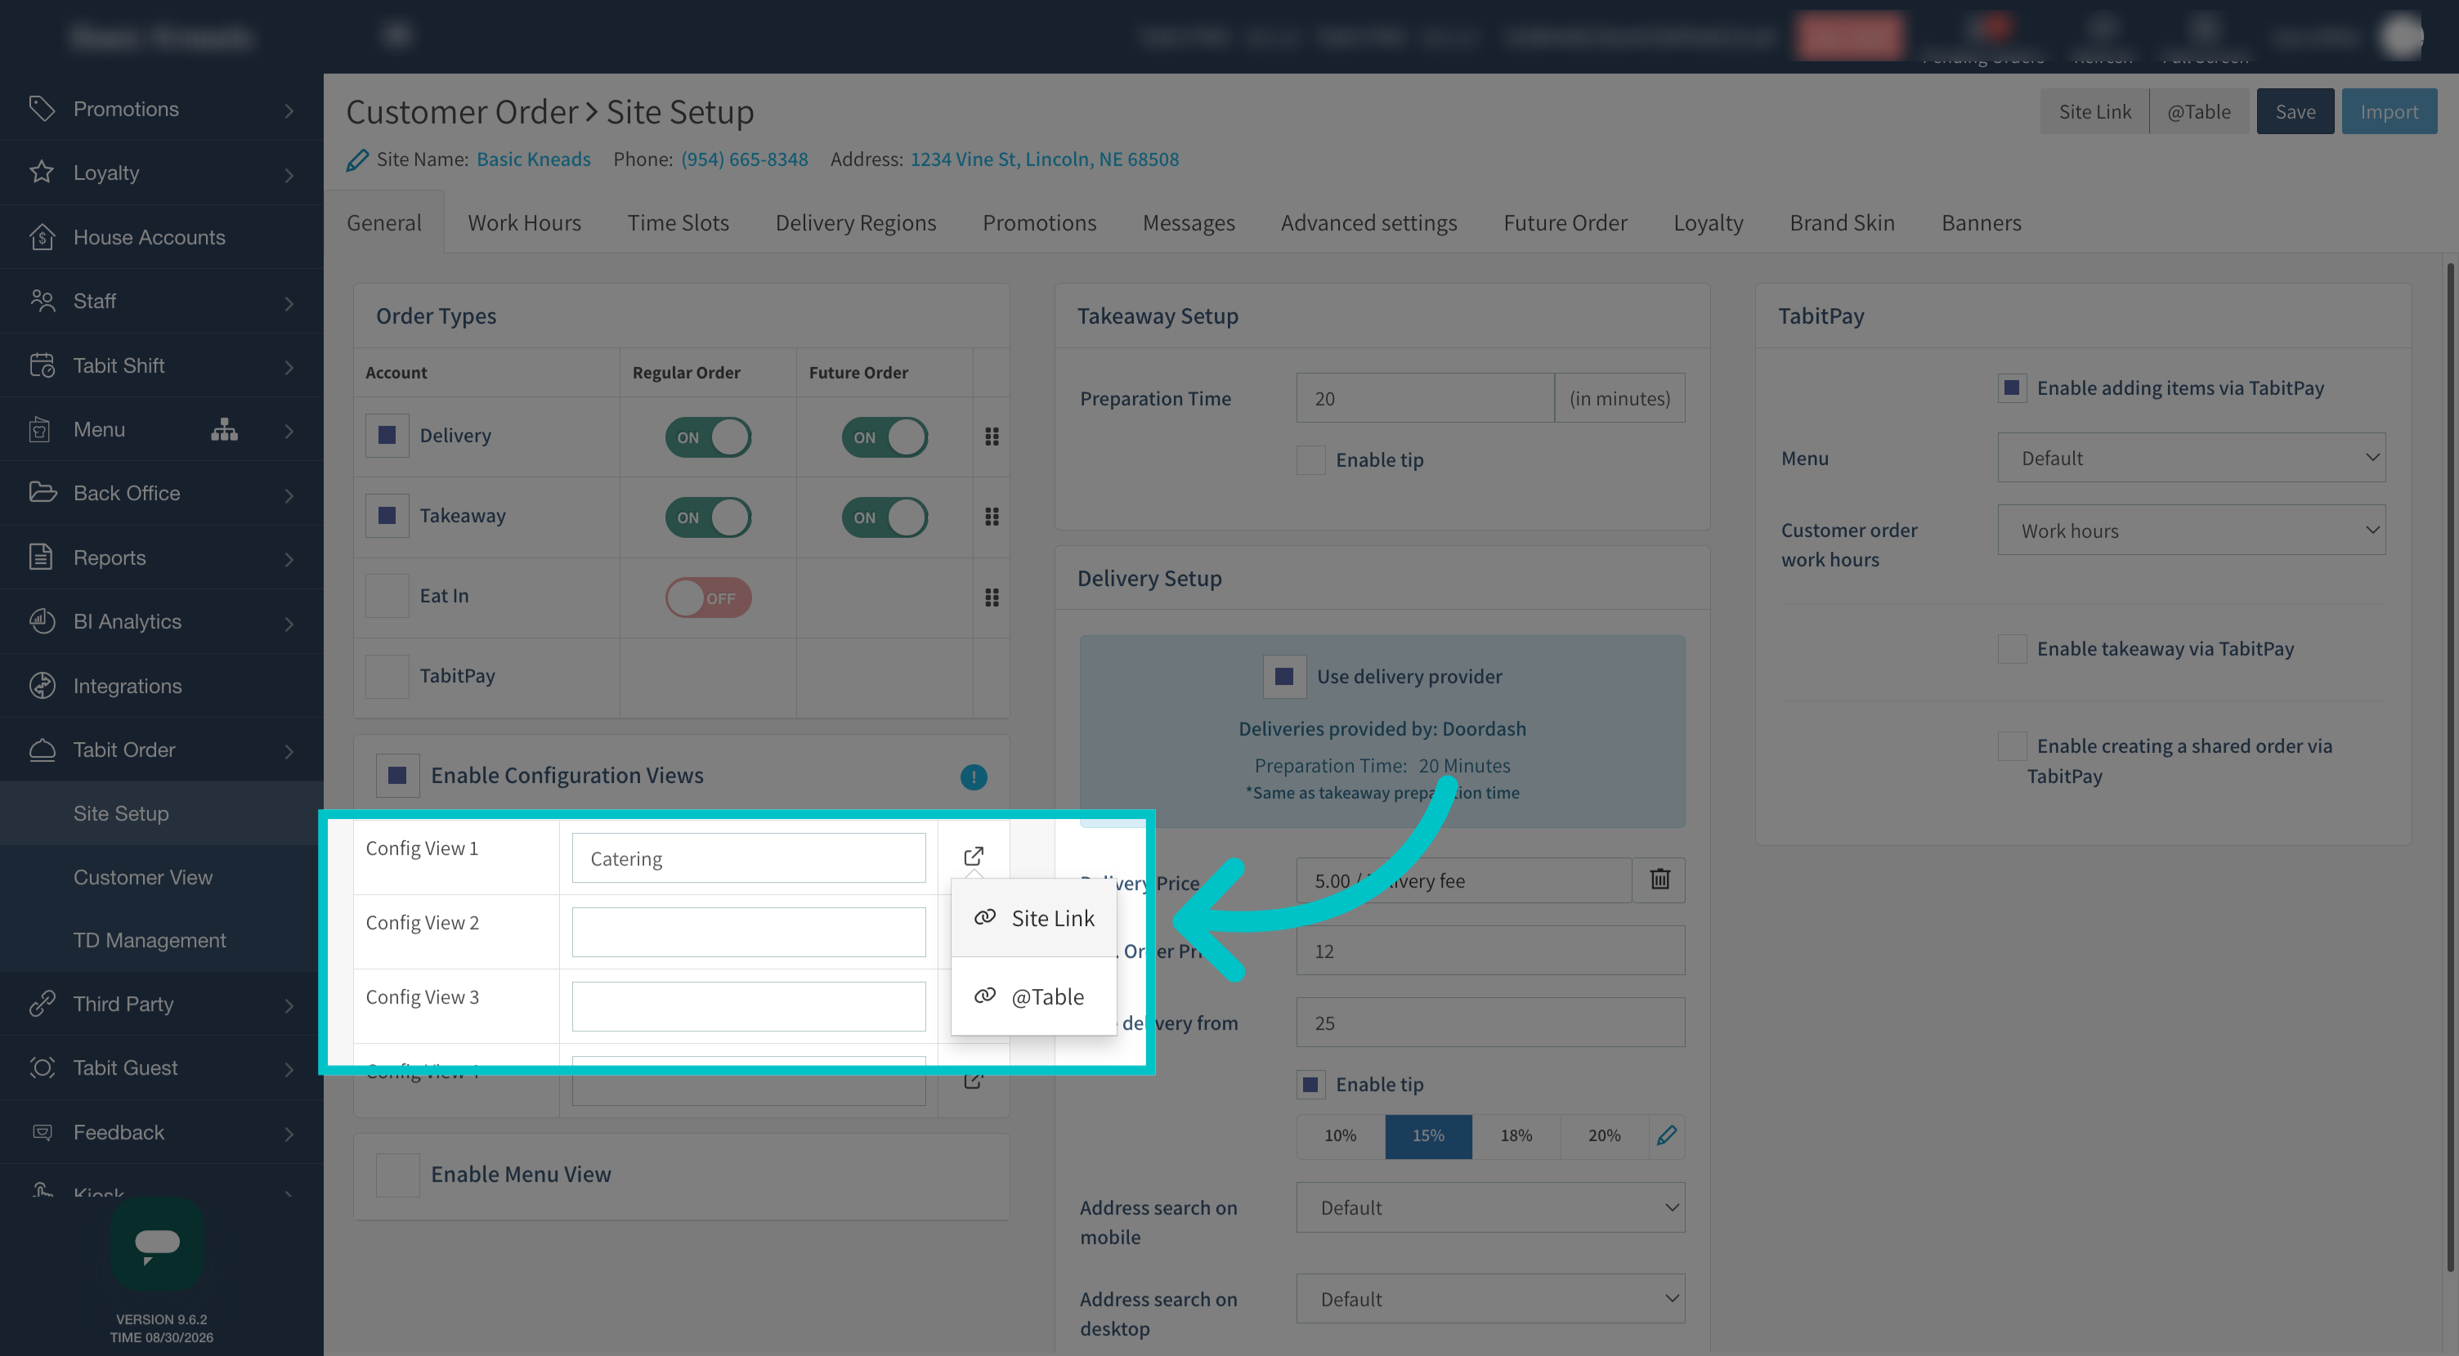Select the 18% tip option
The height and width of the screenshot is (1356, 2459).
coord(1516,1135)
